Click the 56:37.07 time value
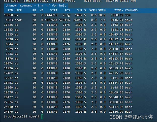Screen dimensions: 157x122 pyautogui.click(x=116, y=107)
